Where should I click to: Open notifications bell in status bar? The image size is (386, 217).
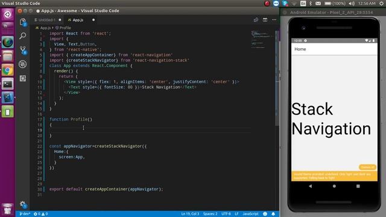click(273, 214)
